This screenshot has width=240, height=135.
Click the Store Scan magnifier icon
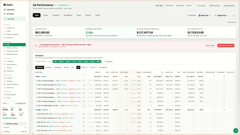(x=5, y=88)
